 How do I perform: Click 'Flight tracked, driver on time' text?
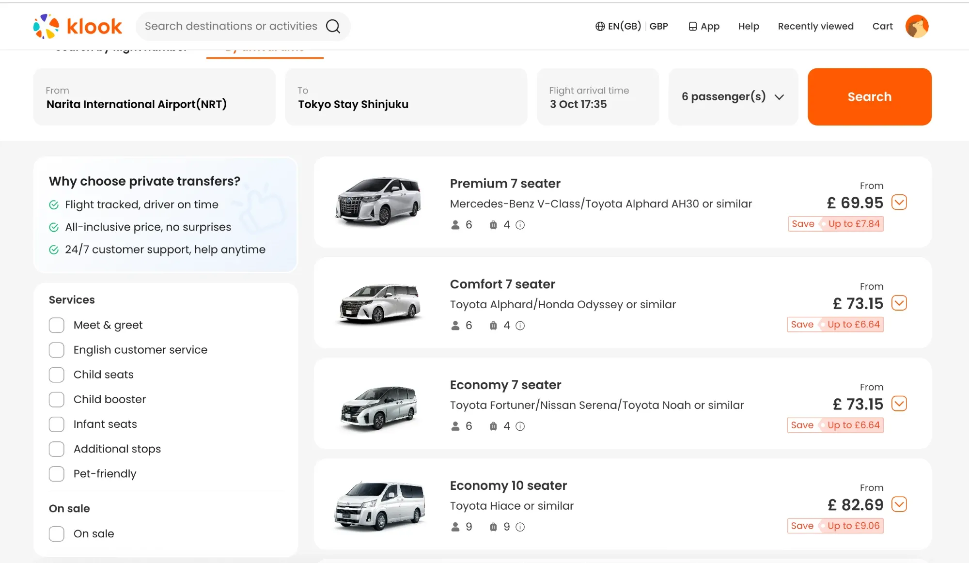point(141,205)
